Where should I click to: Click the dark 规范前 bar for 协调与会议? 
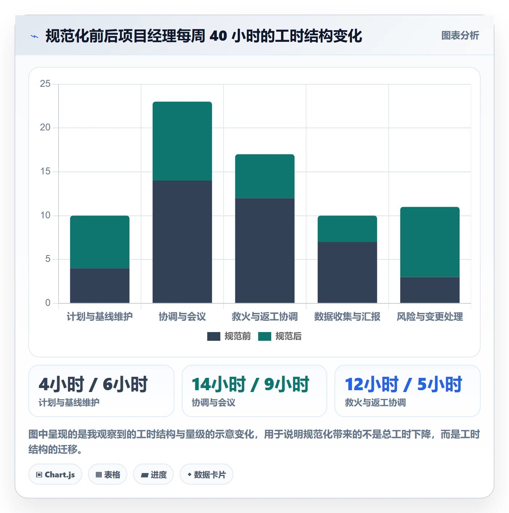coord(182,242)
